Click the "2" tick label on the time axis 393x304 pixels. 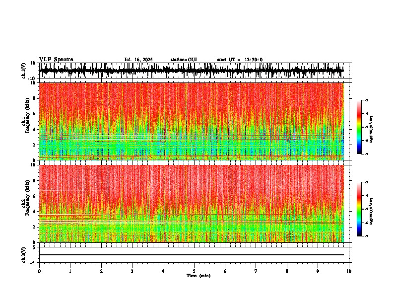[x=101, y=271]
